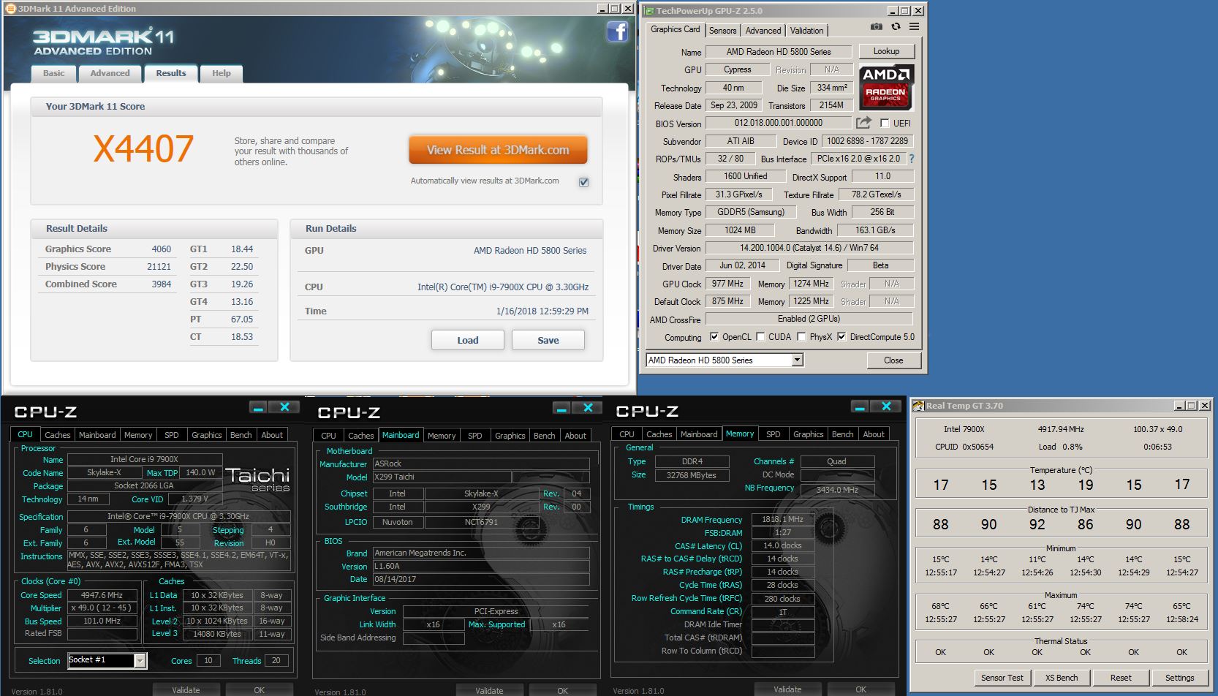The width and height of the screenshot is (1218, 696).
Task: Minimize the first CPU-Z CPU window
Action: [x=258, y=408]
